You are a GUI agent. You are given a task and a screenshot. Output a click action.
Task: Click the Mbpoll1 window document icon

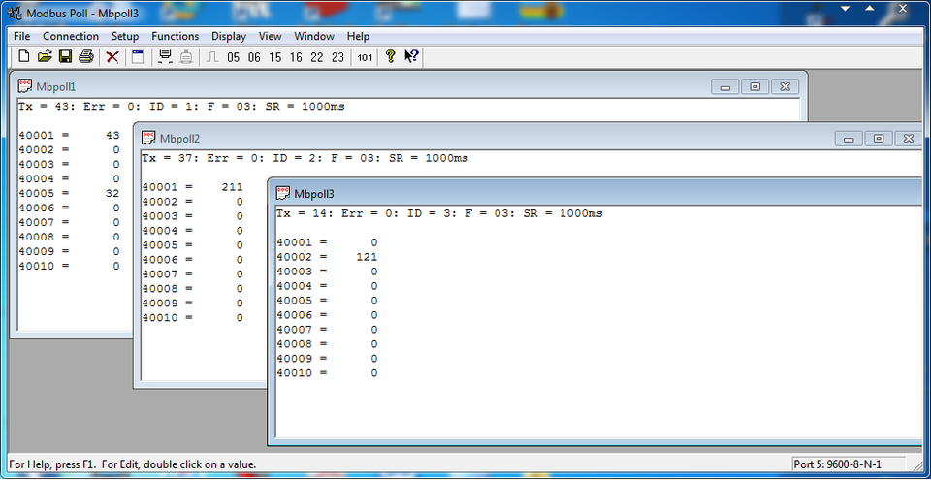(25, 86)
